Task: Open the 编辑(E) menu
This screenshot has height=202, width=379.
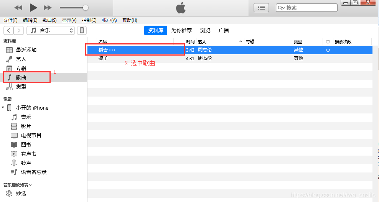Action: pyautogui.click(x=30, y=20)
